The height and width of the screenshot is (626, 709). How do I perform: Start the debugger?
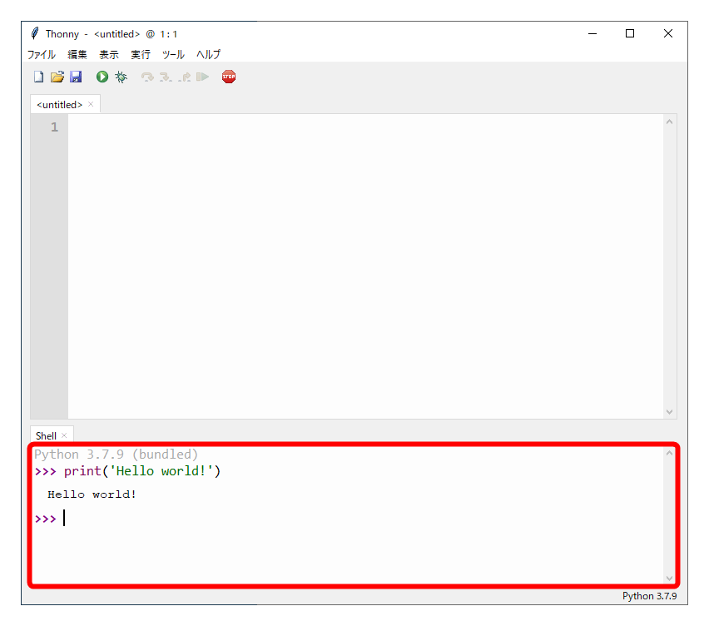tap(121, 77)
